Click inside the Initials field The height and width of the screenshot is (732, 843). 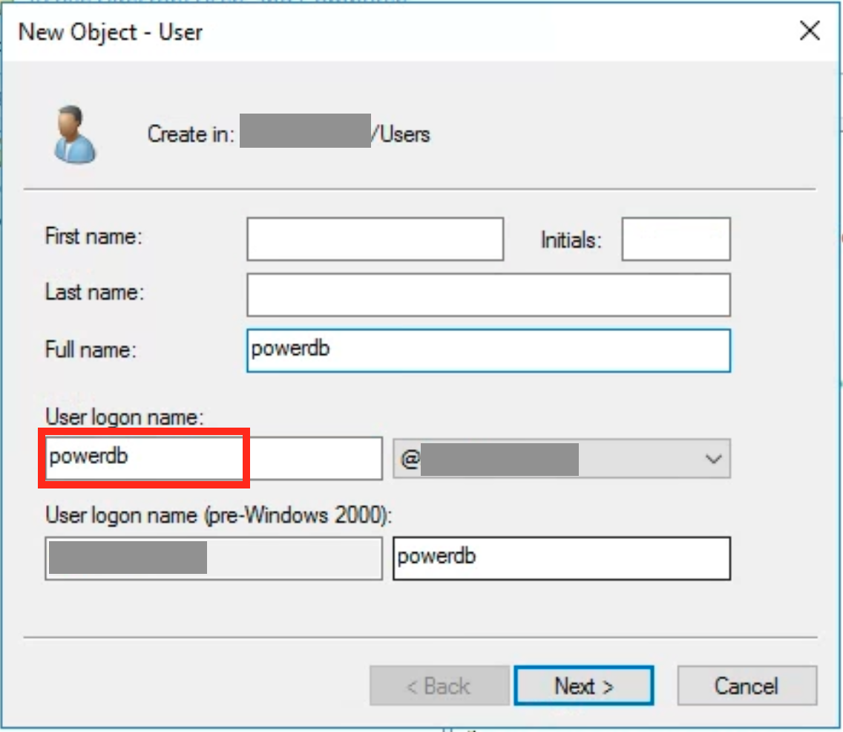click(x=675, y=238)
